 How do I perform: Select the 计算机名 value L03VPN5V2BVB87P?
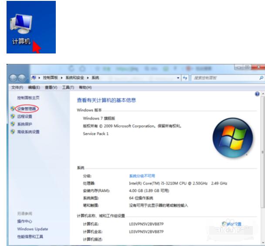146,224
